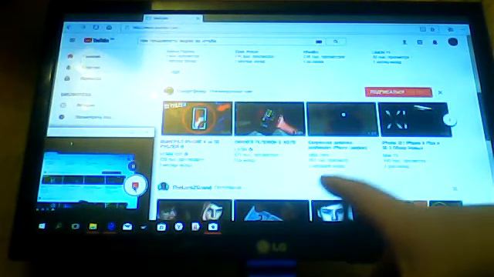
Task: Open the lower thumbnail with two faces
Action: click(x=194, y=210)
